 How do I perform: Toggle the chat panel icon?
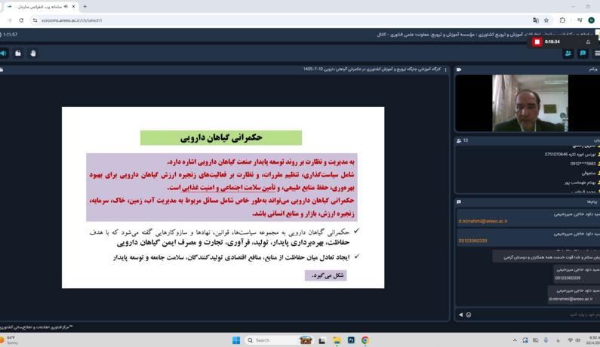click(x=583, y=54)
